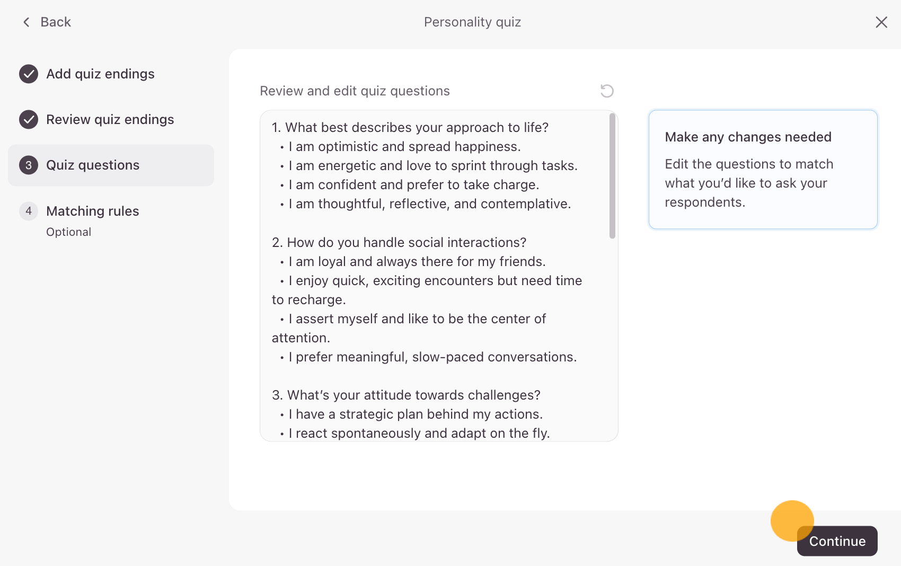
Task: Click the step 4 number badge
Action: point(29,211)
